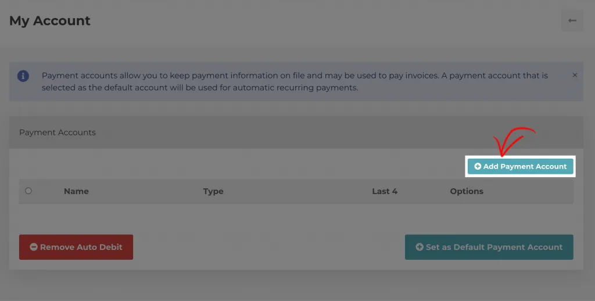Click the Payment Accounts panel header
This screenshot has height=301, width=595.
(58, 132)
